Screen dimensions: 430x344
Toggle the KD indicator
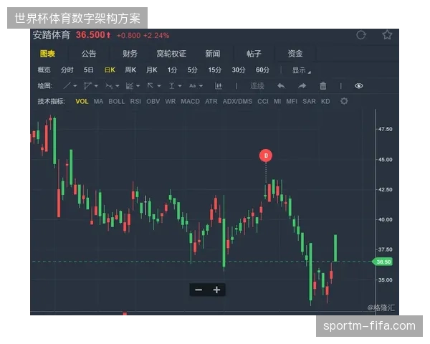pyautogui.click(x=325, y=102)
